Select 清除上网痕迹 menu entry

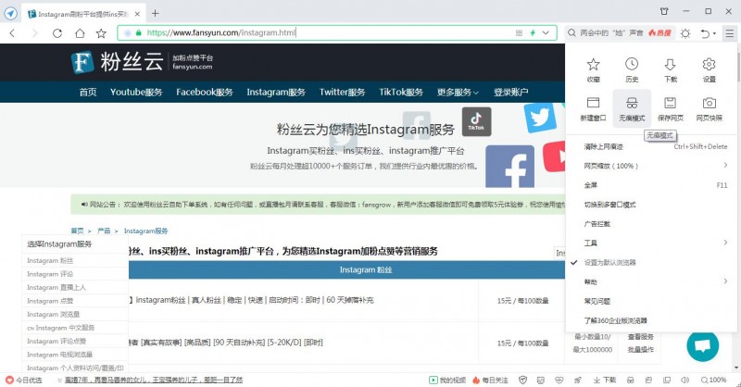(x=651, y=146)
